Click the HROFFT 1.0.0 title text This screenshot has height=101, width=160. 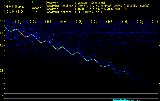tap(20, 2)
